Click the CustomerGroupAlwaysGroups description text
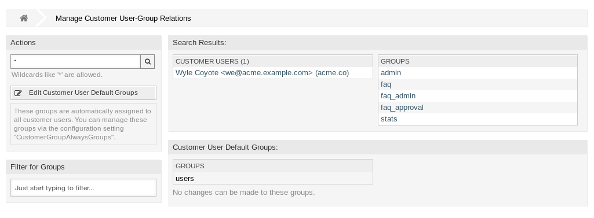This screenshot has height=218, width=594. click(83, 124)
